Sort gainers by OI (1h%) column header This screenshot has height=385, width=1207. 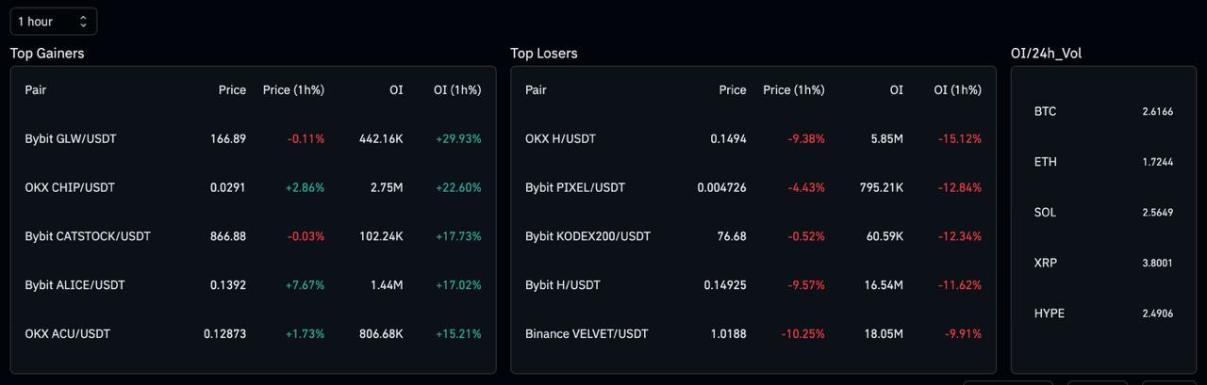pyautogui.click(x=457, y=90)
